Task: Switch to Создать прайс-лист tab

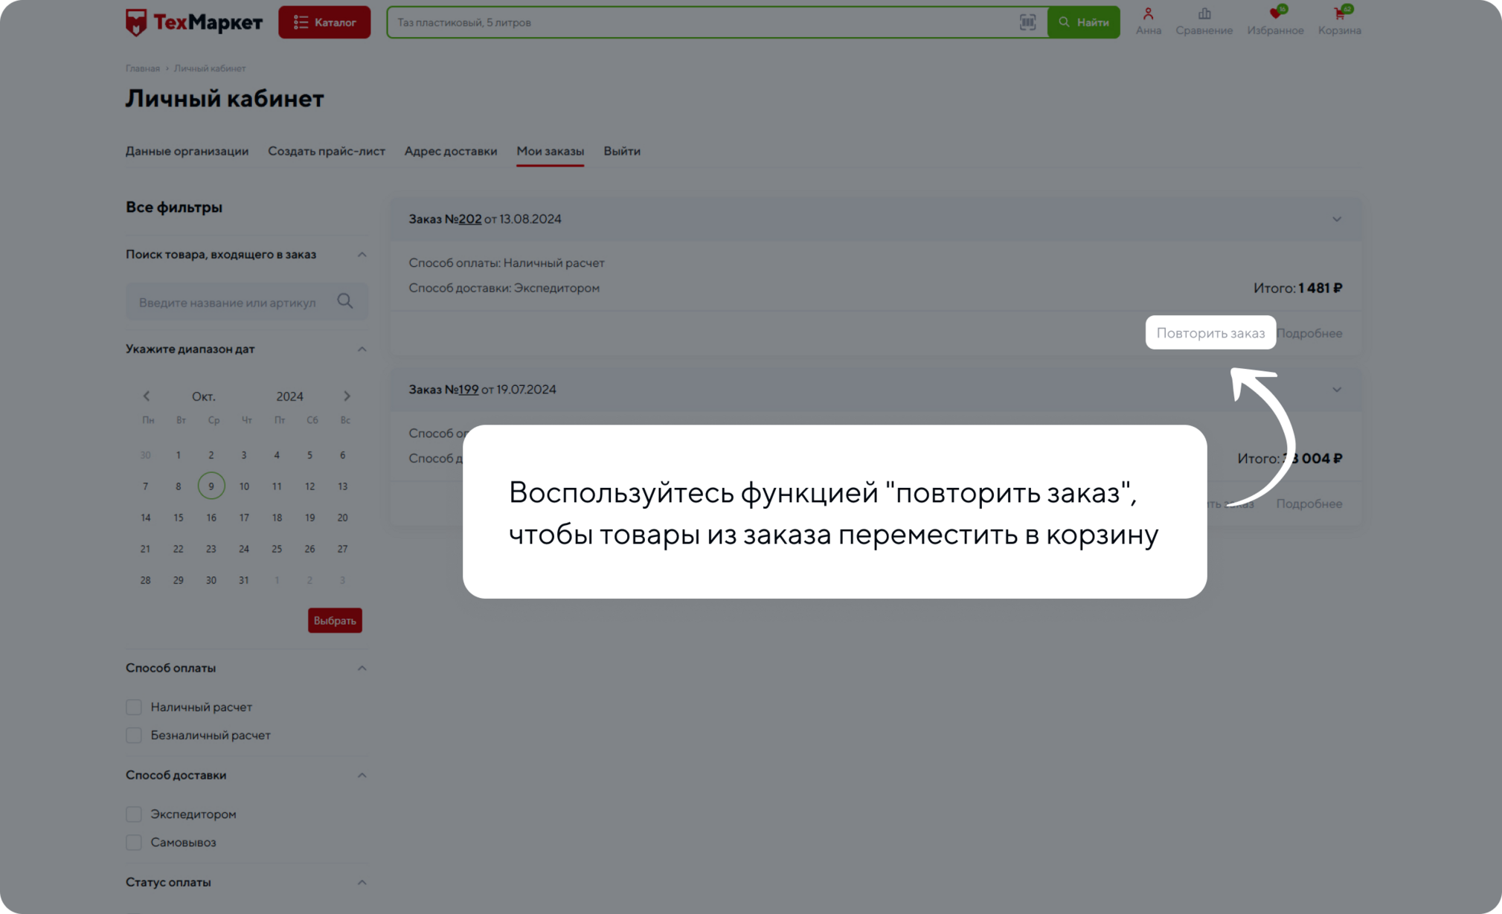Action: [x=327, y=151]
